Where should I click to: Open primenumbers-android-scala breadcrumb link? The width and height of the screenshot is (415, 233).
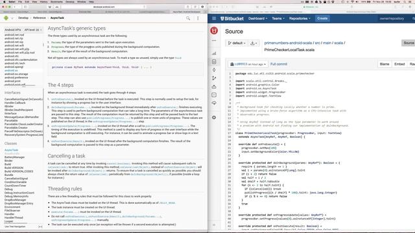point(288,43)
